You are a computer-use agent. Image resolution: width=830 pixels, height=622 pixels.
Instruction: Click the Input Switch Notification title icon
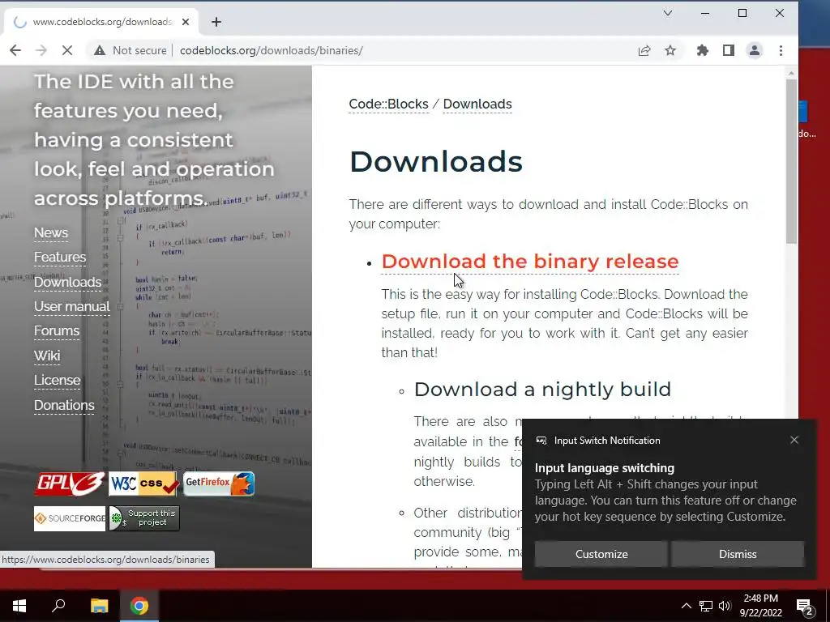(x=541, y=441)
